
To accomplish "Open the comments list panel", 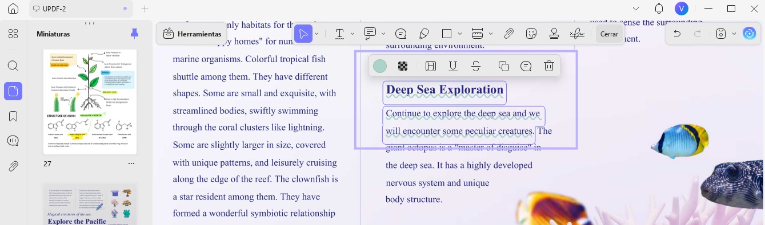I will point(13,141).
